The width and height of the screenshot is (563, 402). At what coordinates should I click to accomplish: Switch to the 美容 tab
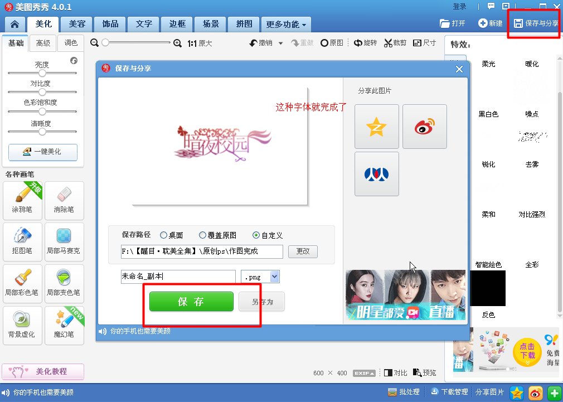click(x=77, y=24)
